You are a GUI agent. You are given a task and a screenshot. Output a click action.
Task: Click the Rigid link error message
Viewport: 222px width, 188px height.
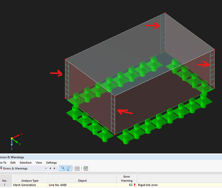[148, 185]
